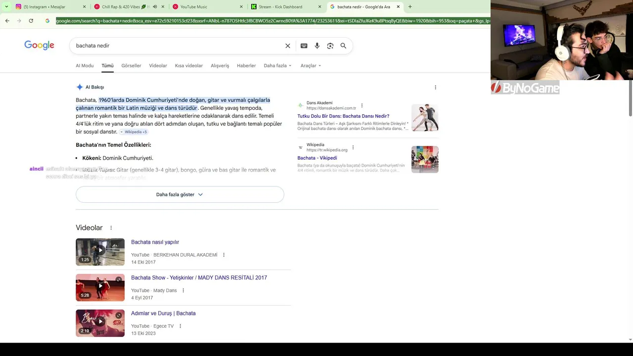633x356 pixels.
Task: Click the AI Bakışı sparkle icon
Action: click(x=80, y=87)
